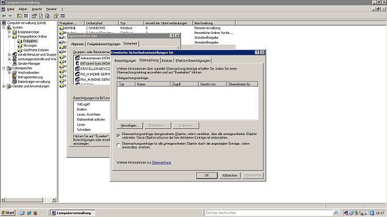Viewport: 387px width, 217px height.
Task: Click in the Desktop durchsuchen search field
Action: [x=268, y=213]
